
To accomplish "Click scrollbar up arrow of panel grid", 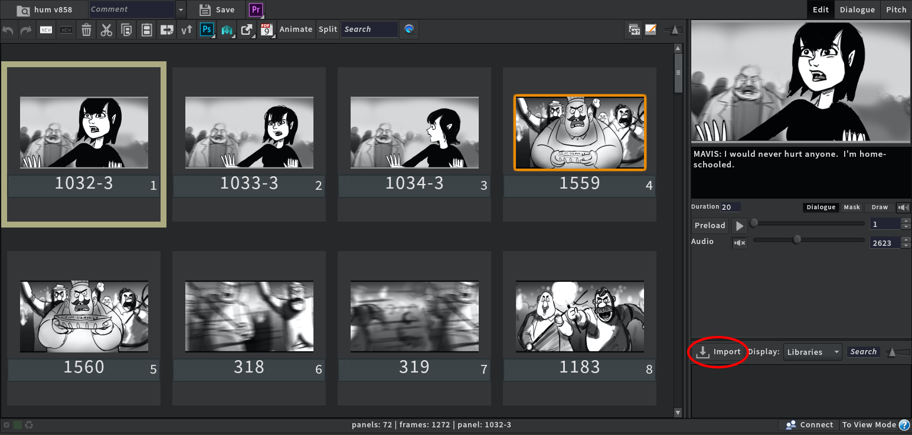I will click(x=678, y=48).
